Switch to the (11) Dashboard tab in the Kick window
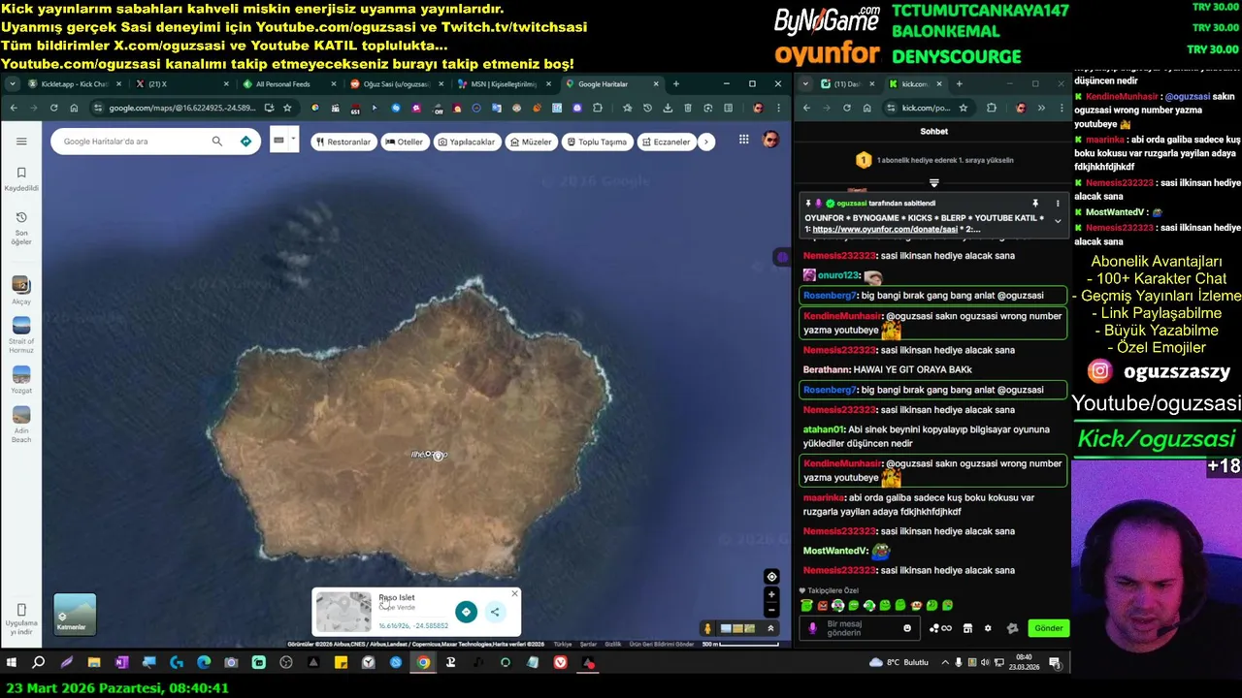The width and height of the screenshot is (1242, 698). (x=847, y=84)
